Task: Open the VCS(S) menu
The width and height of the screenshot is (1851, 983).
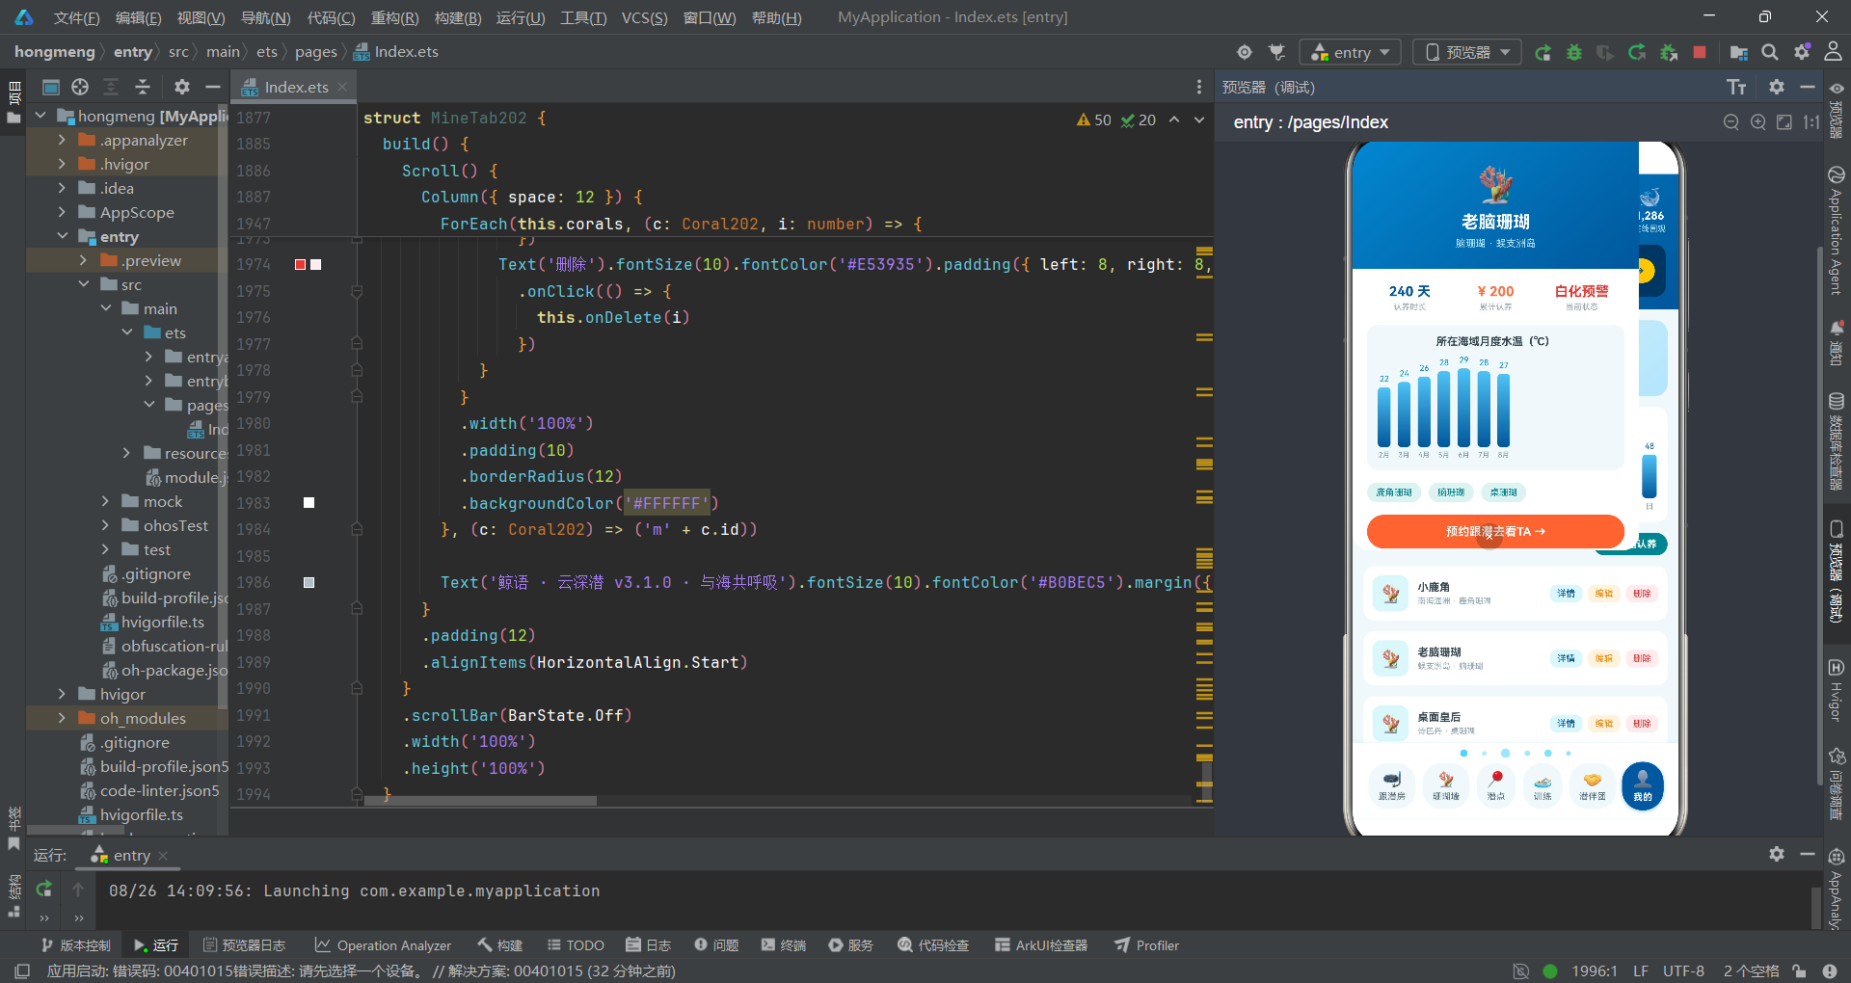Action: pyautogui.click(x=644, y=17)
